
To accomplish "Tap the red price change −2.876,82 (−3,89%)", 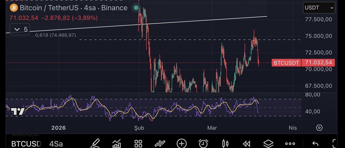I will (x=69, y=18).
